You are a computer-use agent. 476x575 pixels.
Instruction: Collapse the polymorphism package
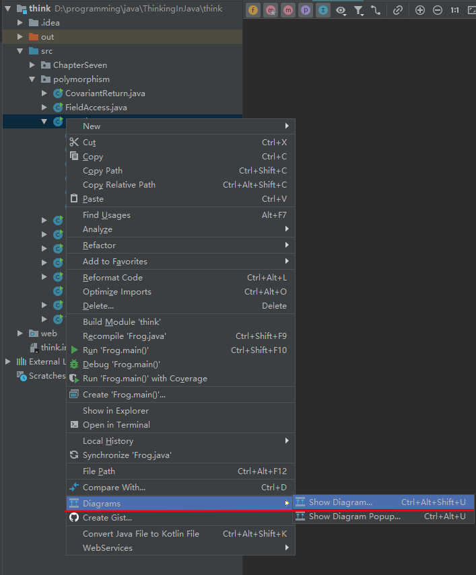pos(32,79)
